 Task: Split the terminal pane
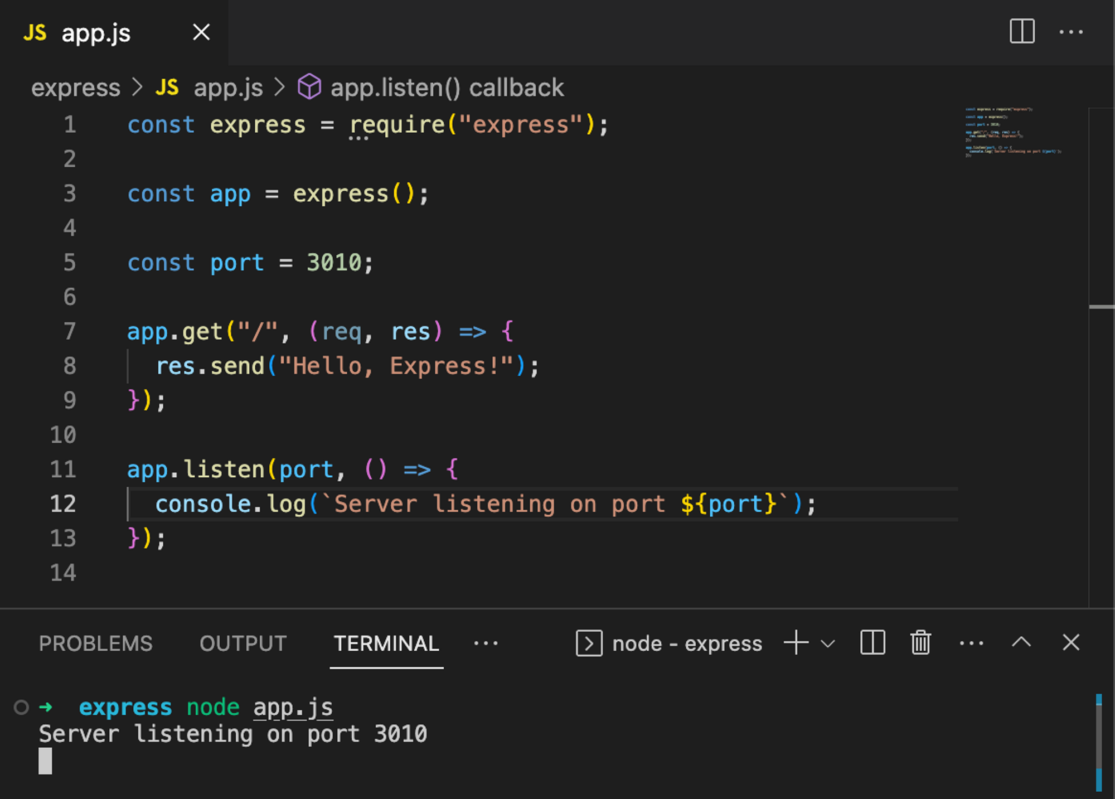tap(872, 643)
